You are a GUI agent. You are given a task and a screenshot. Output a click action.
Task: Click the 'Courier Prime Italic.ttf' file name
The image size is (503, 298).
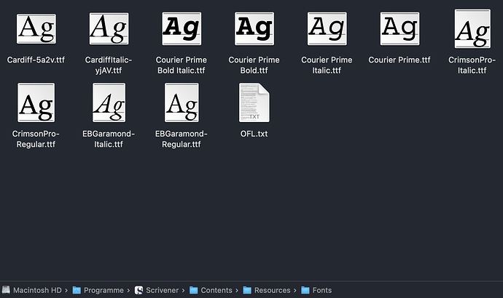pos(327,65)
